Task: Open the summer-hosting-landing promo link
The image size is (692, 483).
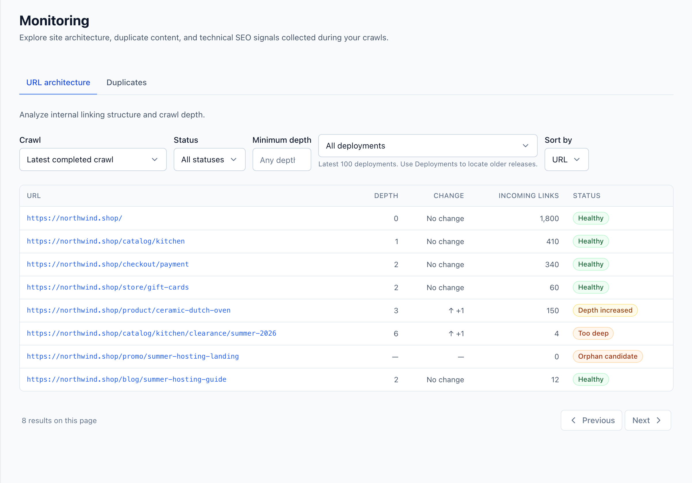Action: (133, 356)
